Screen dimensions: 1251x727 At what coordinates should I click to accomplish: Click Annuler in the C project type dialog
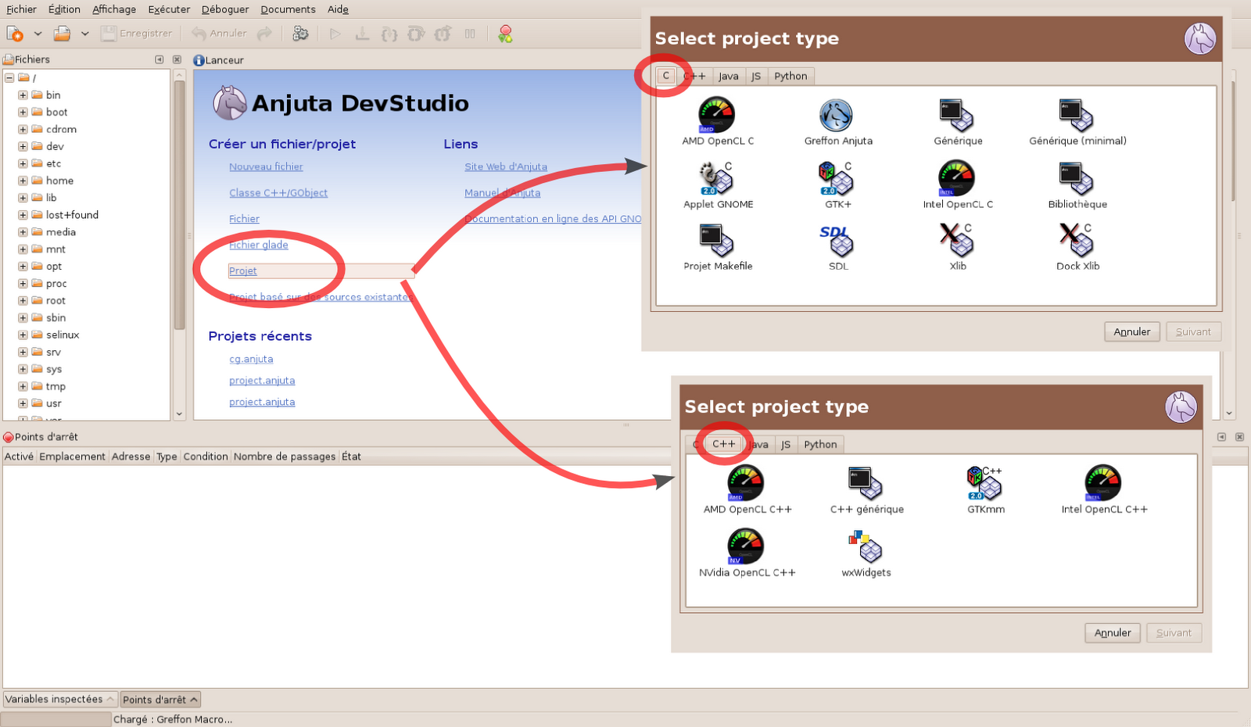tap(1131, 332)
